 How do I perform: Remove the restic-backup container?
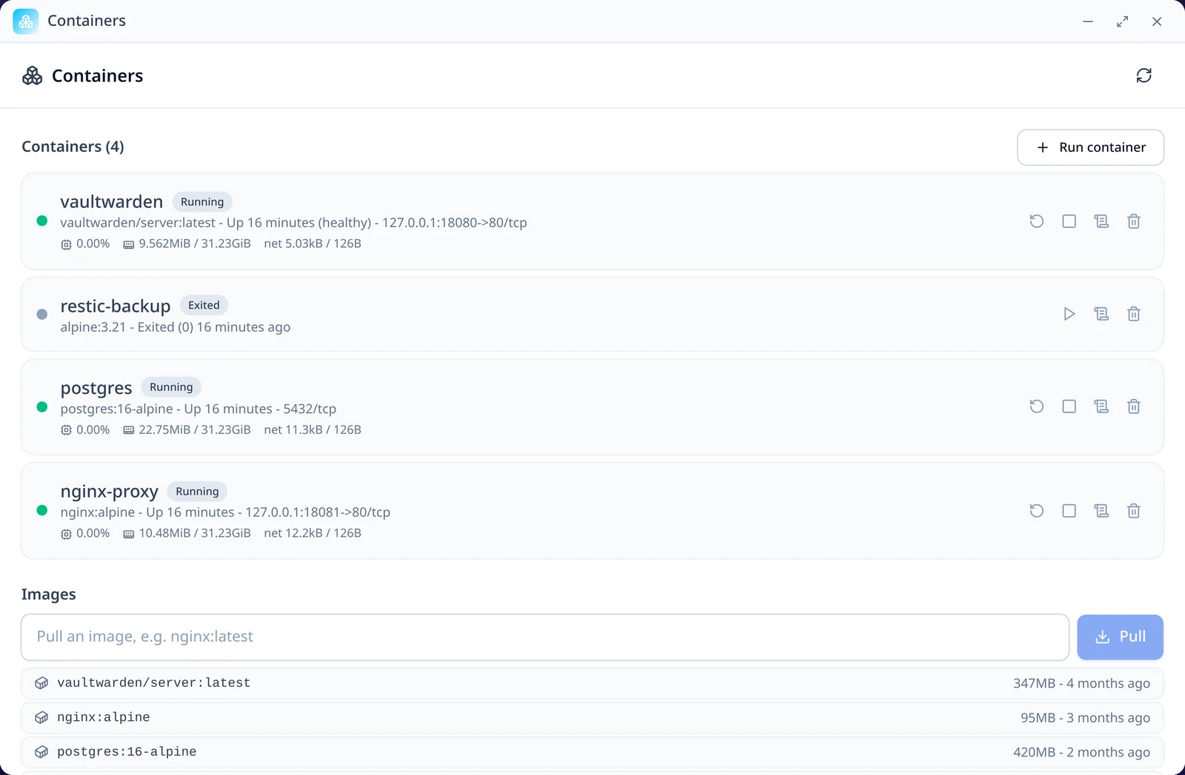pos(1133,314)
